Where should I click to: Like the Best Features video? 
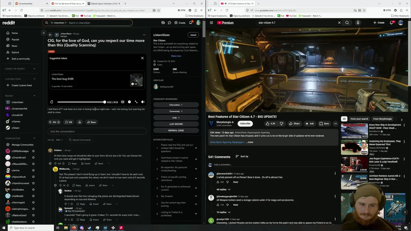click(x=270, y=124)
